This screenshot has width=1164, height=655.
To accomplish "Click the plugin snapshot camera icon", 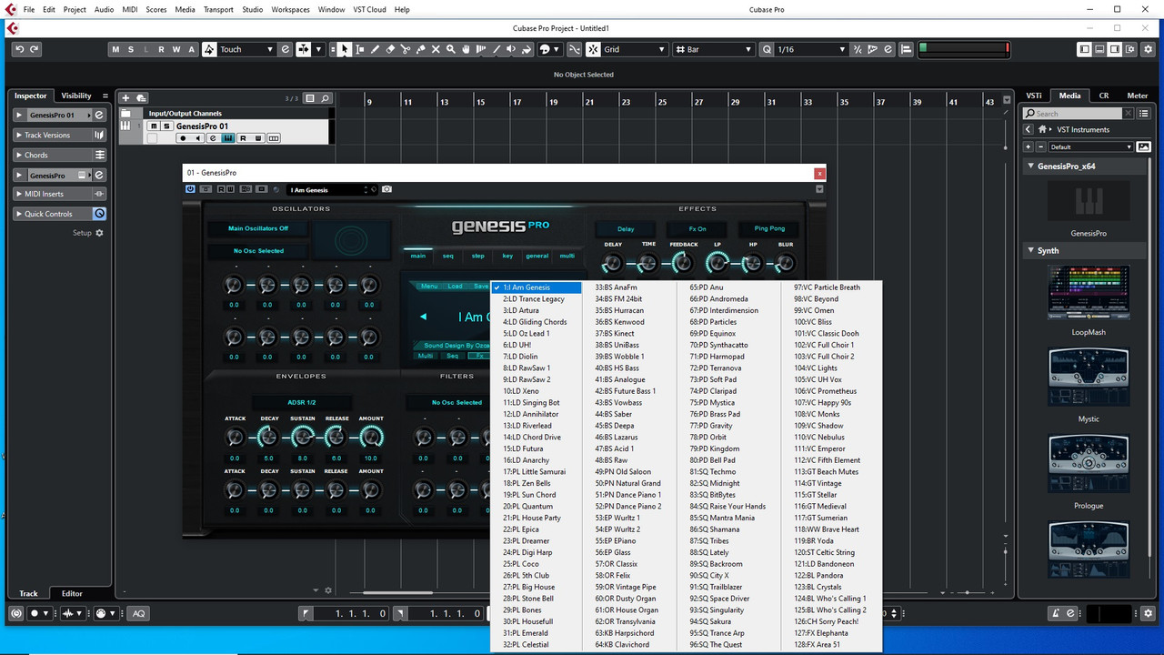I will point(386,189).
